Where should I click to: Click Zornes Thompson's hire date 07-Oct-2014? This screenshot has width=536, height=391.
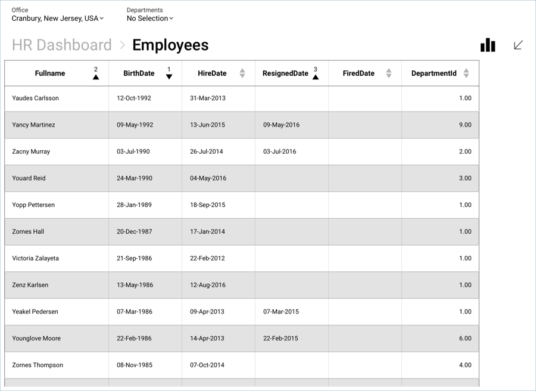pos(207,365)
